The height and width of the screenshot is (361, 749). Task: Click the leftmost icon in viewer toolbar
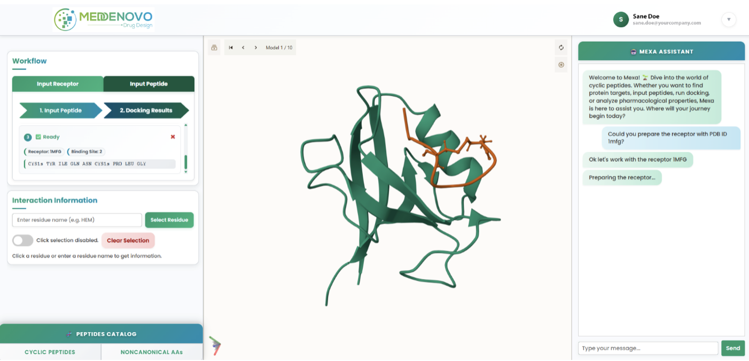tap(214, 48)
